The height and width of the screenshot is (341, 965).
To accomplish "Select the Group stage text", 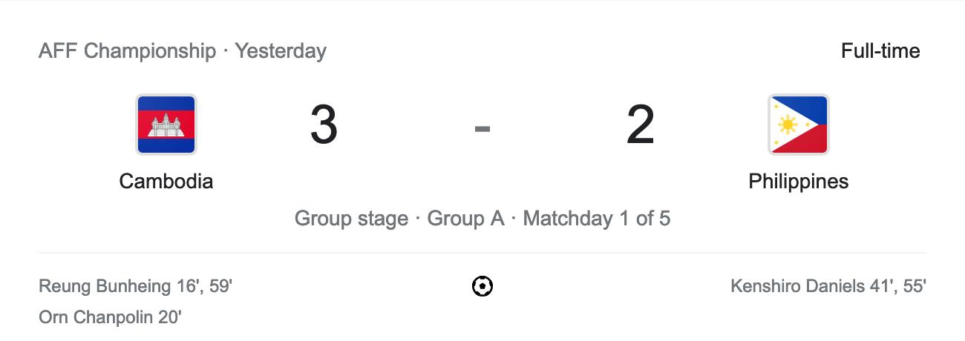I will (351, 219).
